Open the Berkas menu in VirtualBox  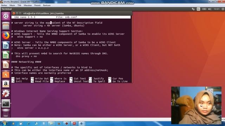(4, 5)
